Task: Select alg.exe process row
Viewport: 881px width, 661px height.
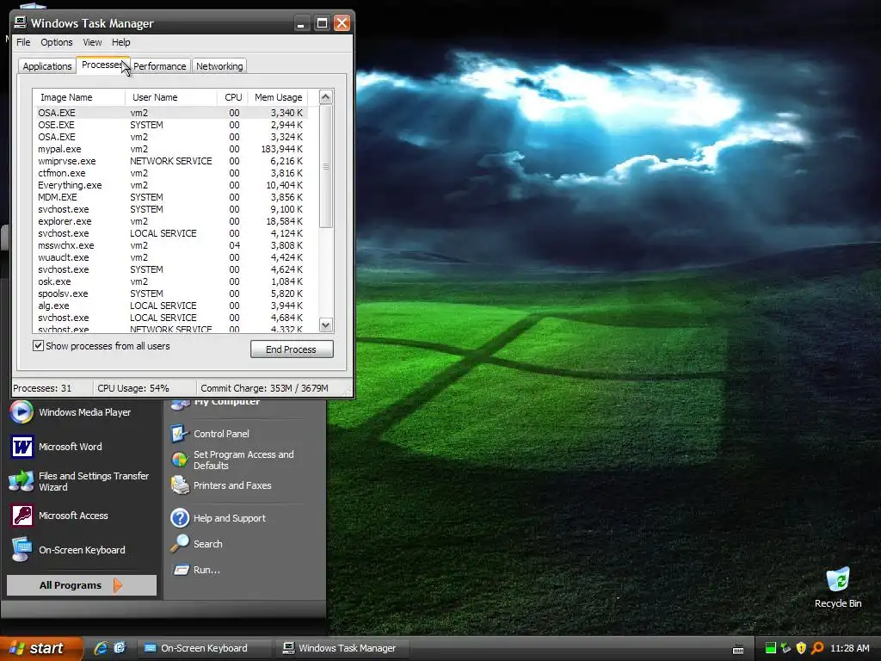Action: [171, 306]
